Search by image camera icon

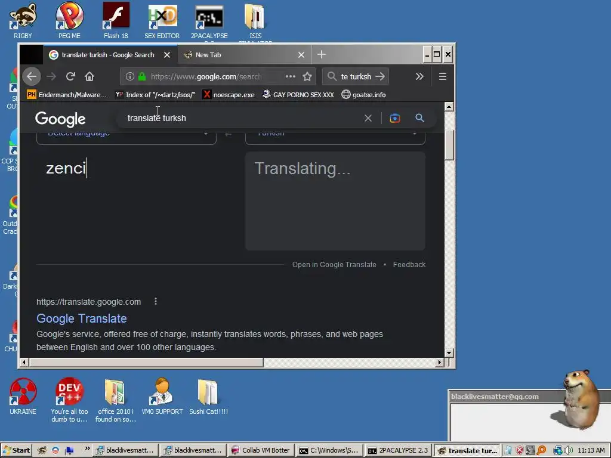pos(395,118)
